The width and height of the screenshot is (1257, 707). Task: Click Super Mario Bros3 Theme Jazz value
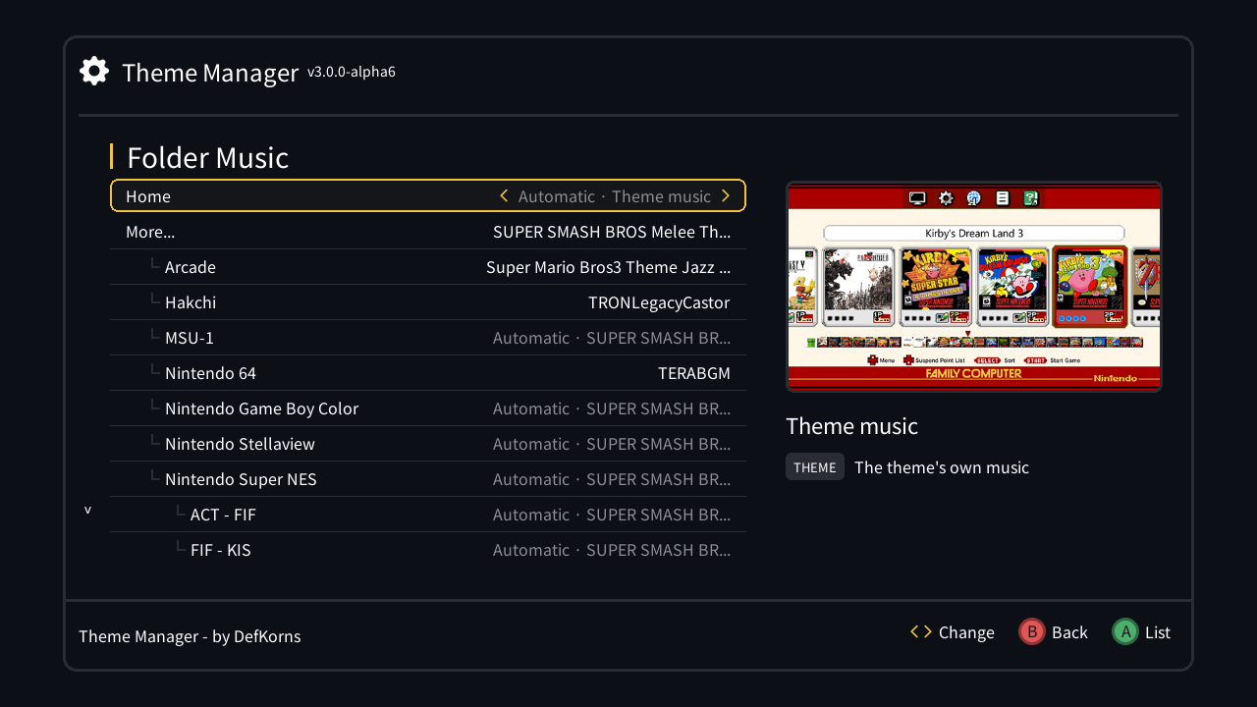point(608,267)
